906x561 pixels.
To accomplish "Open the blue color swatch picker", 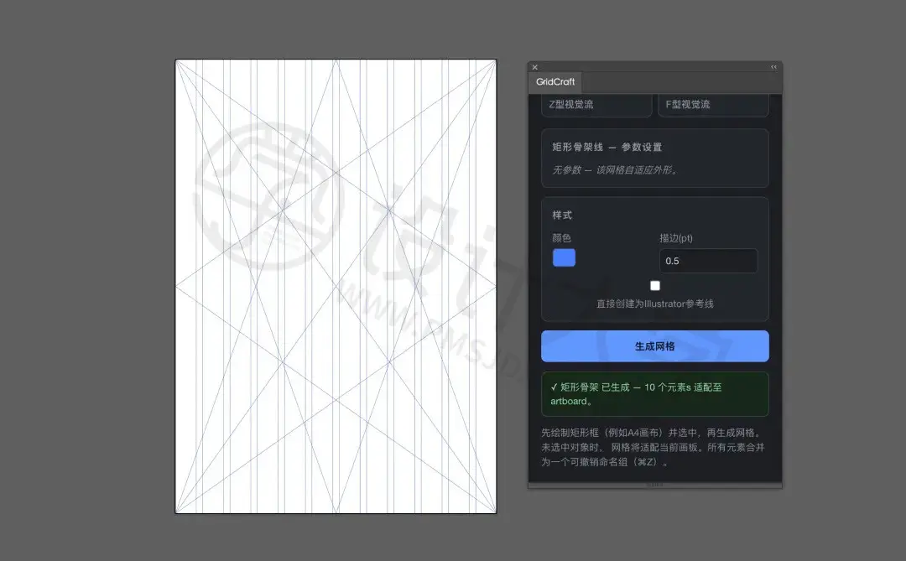I will (564, 257).
